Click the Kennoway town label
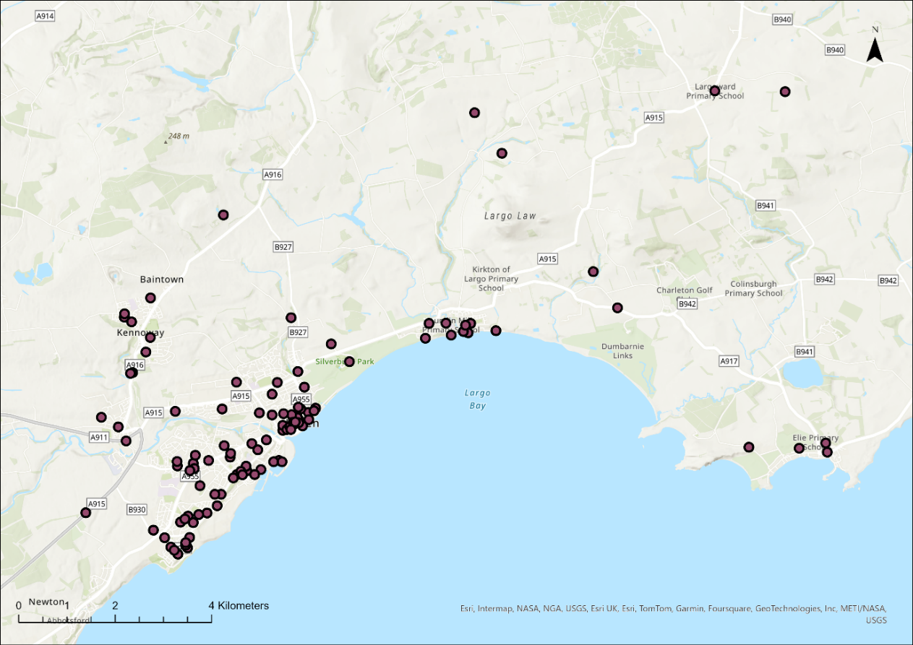 pos(140,333)
